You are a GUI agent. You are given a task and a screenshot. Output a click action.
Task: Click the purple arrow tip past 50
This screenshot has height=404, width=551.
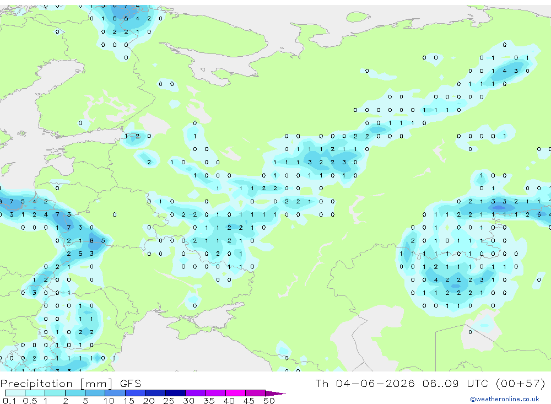point(275,393)
